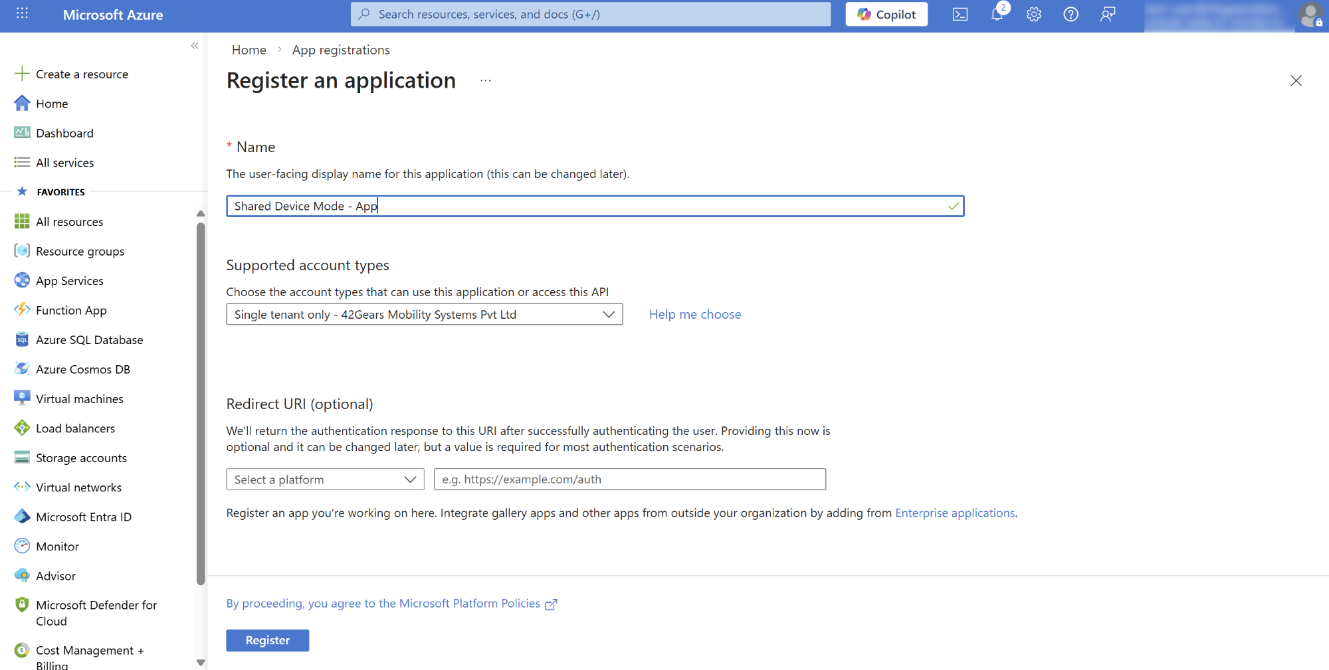The height and width of the screenshot is (670, 1329).
Task: Open Virtual machines in the sidebar
Action: [79, 399]
